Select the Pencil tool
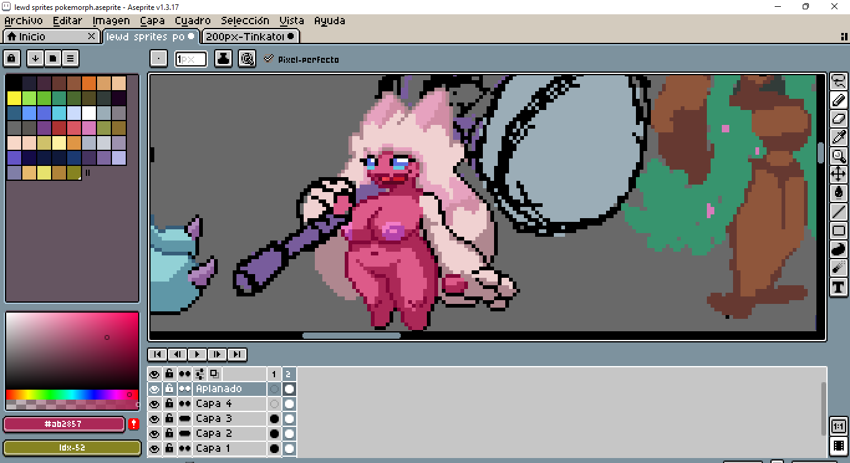Viewport: 850px width, 463px height. (x=839, y=99)
